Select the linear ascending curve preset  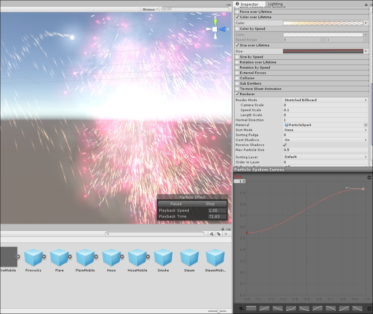[264, 308]
